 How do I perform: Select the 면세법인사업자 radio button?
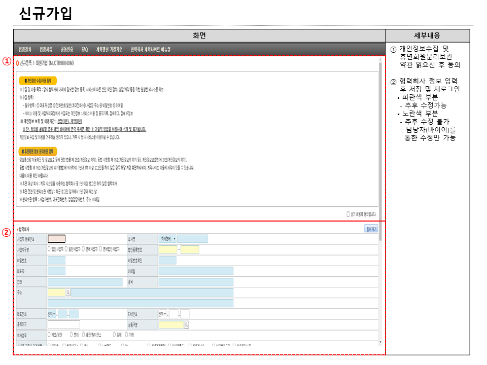(100, 249)
